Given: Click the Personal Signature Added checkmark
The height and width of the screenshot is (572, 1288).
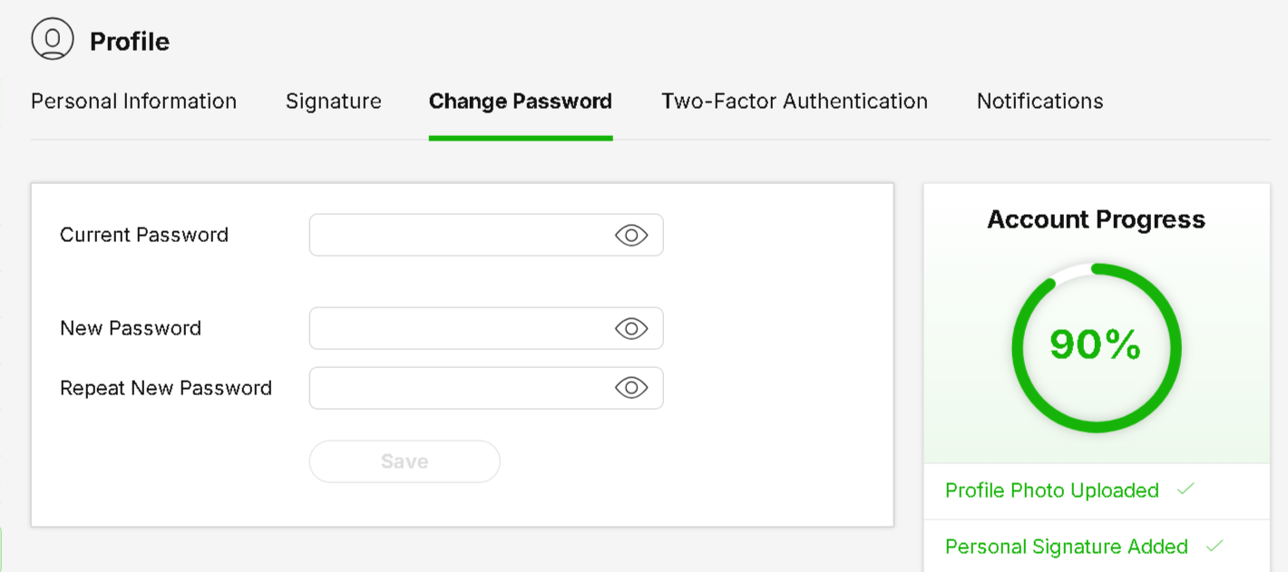Looking at the screenshot, I should [1215, 546].
